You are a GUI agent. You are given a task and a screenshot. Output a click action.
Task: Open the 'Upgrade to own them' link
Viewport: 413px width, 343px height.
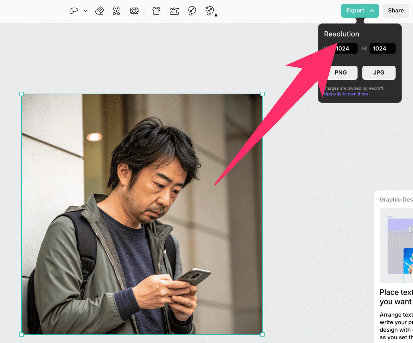(x=346, y=94)
